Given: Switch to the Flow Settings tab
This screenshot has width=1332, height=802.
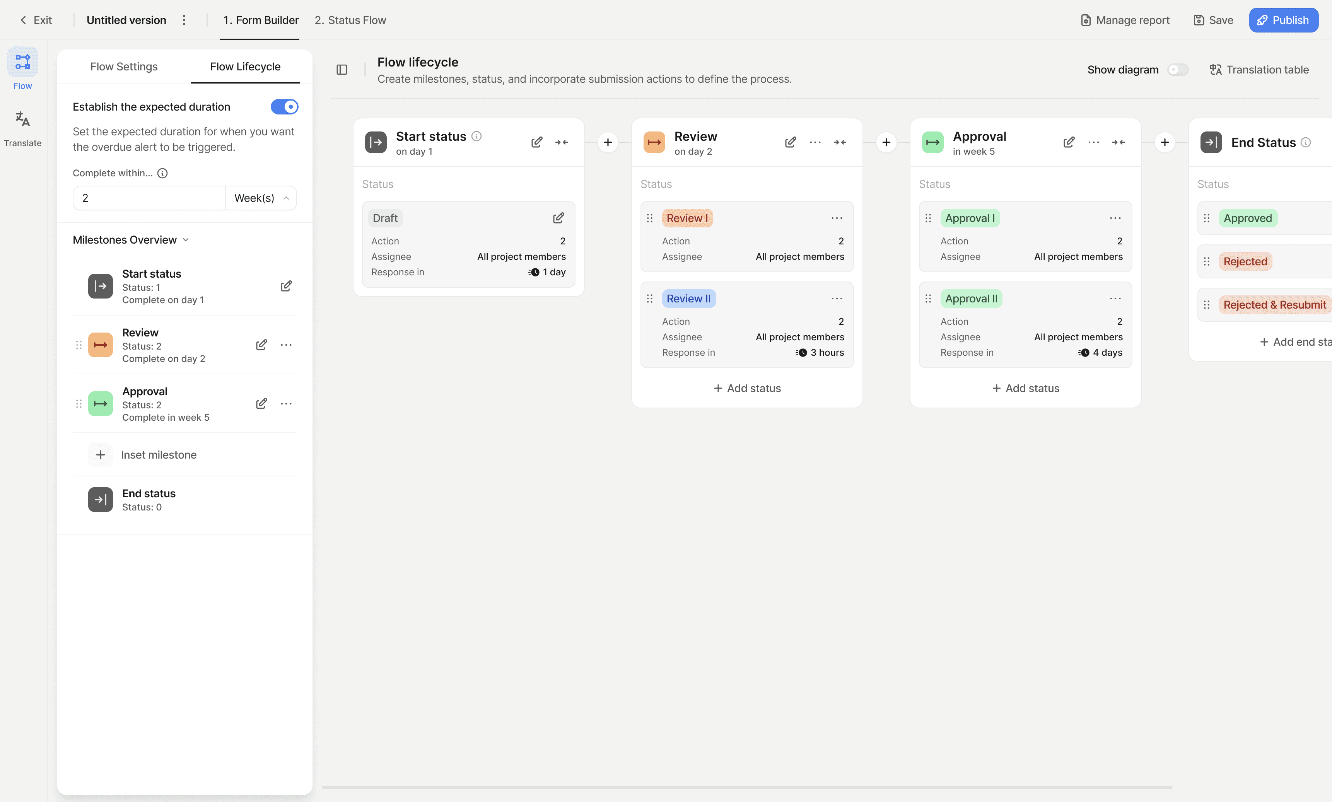Looking at the screenshot, I should pyautogui.click(x=124, y=67).
